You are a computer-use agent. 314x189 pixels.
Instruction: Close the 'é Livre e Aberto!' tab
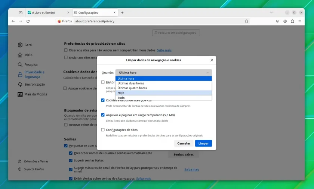[x=68, y=13]
